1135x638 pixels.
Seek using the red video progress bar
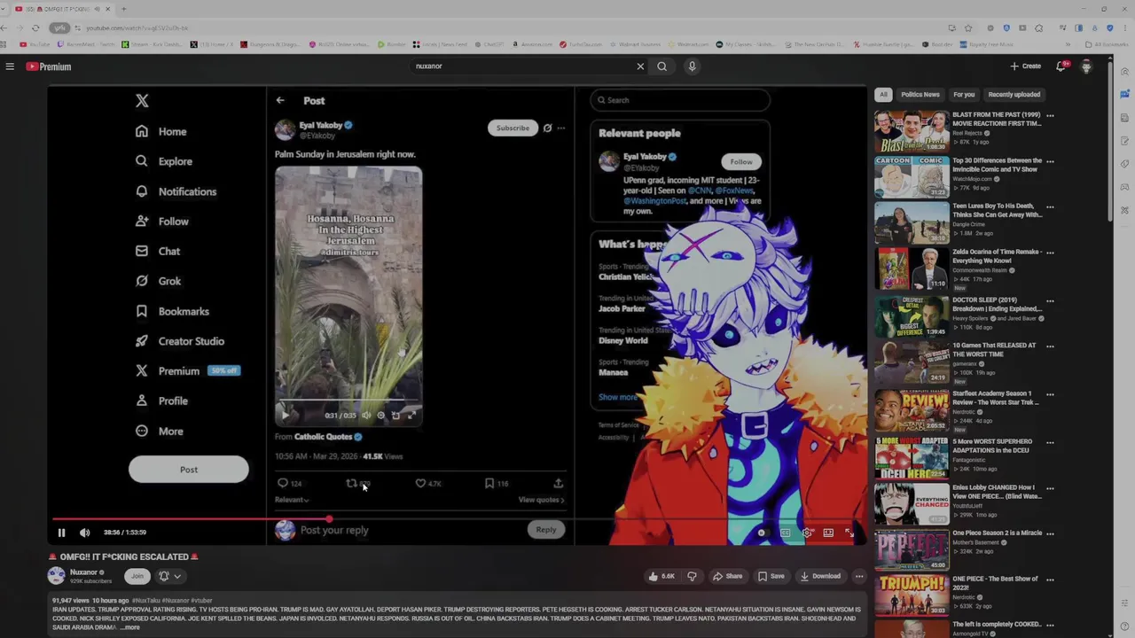coord(458,519)
